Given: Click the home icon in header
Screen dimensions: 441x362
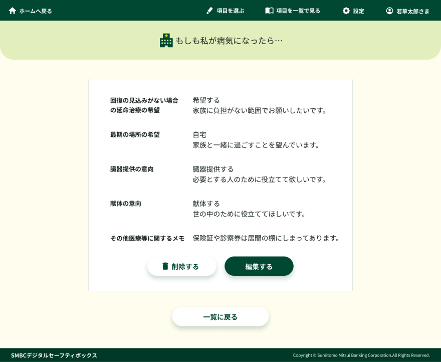Looking at the screenshot, I should pyautogui.click(x=12, y=11).
